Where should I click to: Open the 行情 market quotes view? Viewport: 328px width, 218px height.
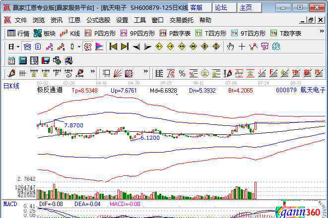coord(18,33)
